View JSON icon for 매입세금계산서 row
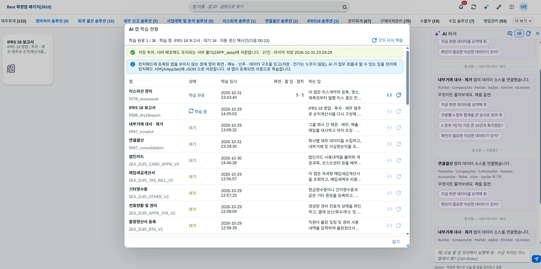The height and width of the screenshot is (269, 541). point(389,177)
